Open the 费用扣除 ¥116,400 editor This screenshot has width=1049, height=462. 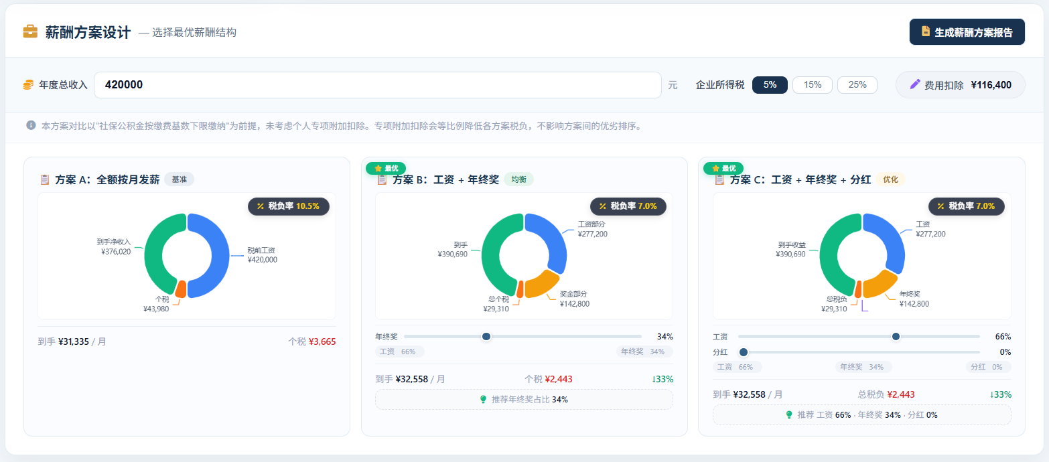pos(961,85)
